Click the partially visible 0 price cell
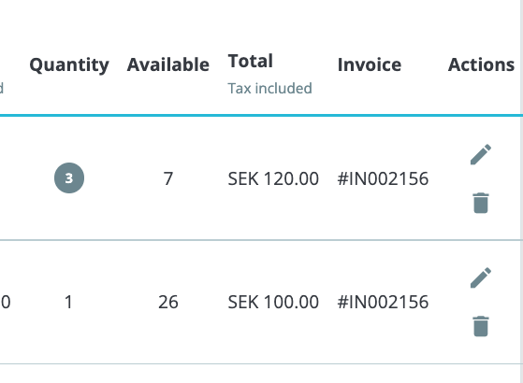 6,302
